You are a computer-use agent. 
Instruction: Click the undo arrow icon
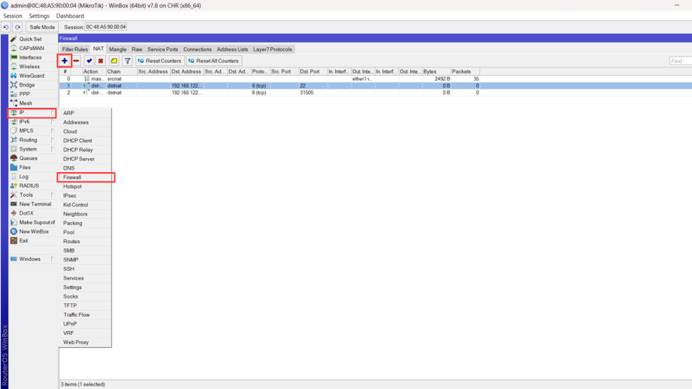[x=6, y=27]
